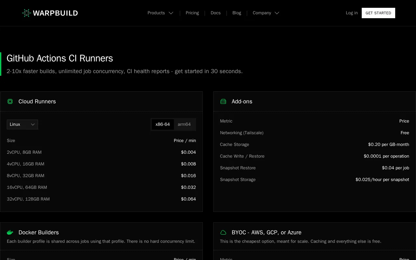Image resolution: width=416 pixels, height=260 pixels.
Task: Open the Linux operating system dropdown
Action: click(x=22, y=124)
